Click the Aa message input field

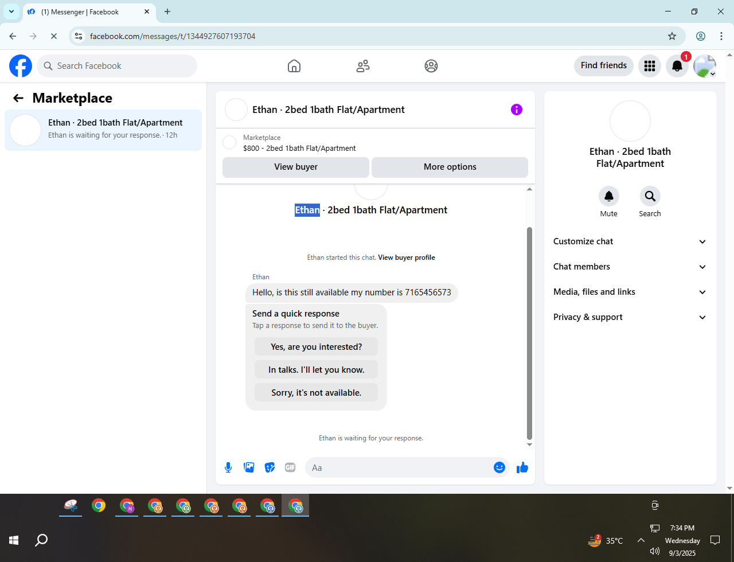(x=400, y=467)
